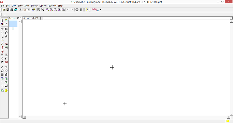Open the Library menu
This screenshot has height=123, width=233.
tap(34, 6)
